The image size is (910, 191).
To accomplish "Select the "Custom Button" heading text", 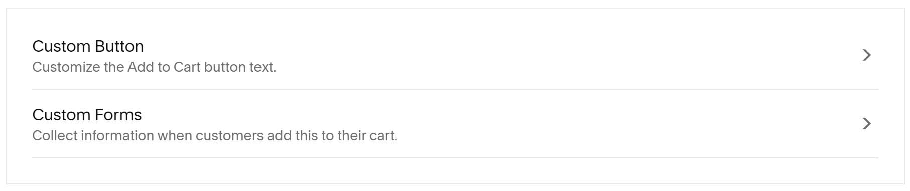I will pyautogui.click(x=88, y=46).
